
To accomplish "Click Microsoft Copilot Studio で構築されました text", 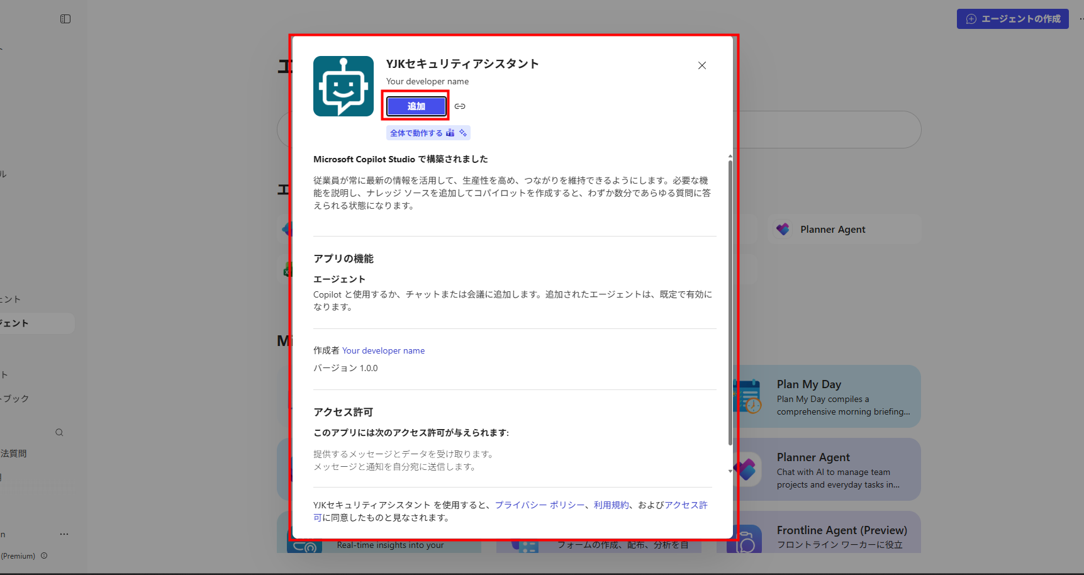I will [x=401, y=159].
